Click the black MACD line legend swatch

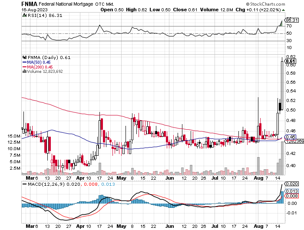point(24,184)
